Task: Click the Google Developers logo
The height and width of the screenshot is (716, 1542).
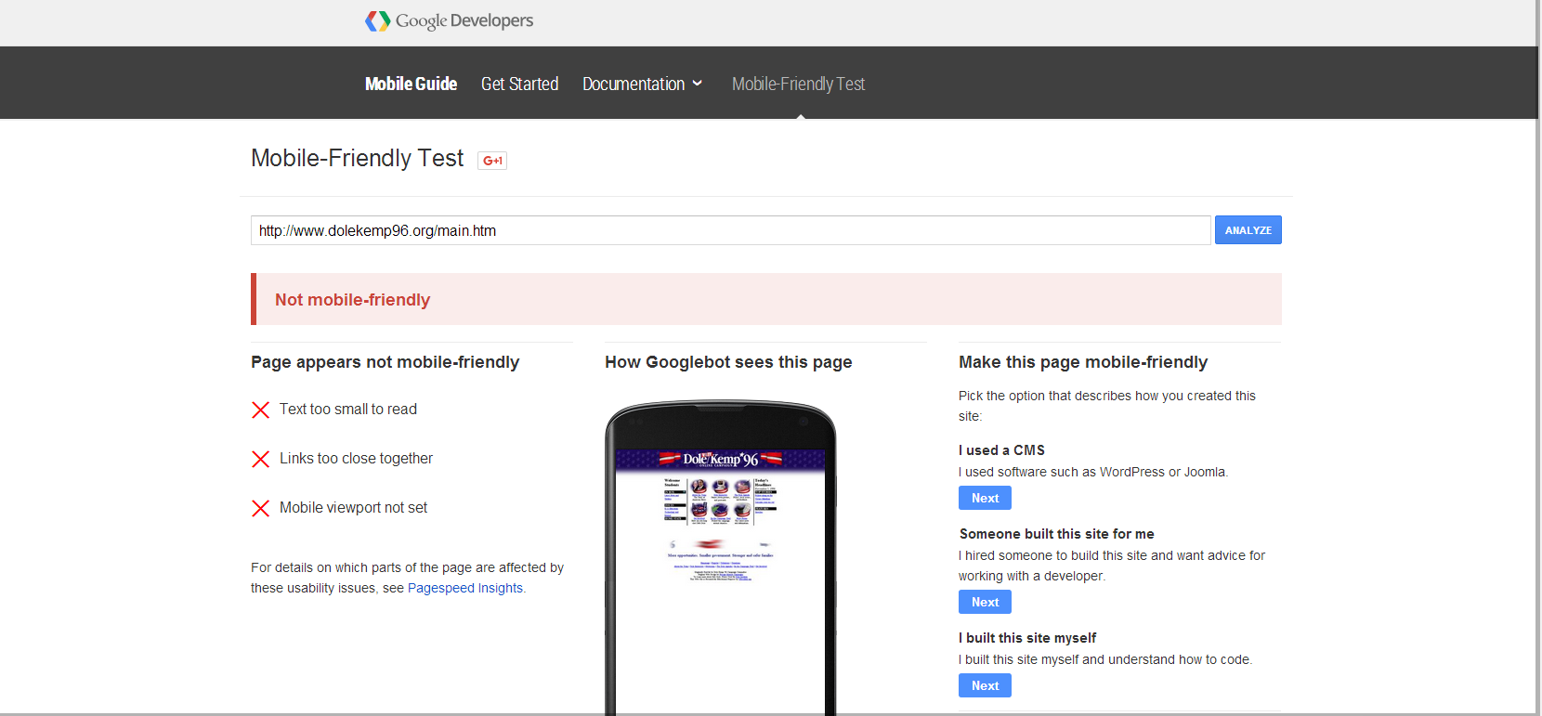Action: 450,20
